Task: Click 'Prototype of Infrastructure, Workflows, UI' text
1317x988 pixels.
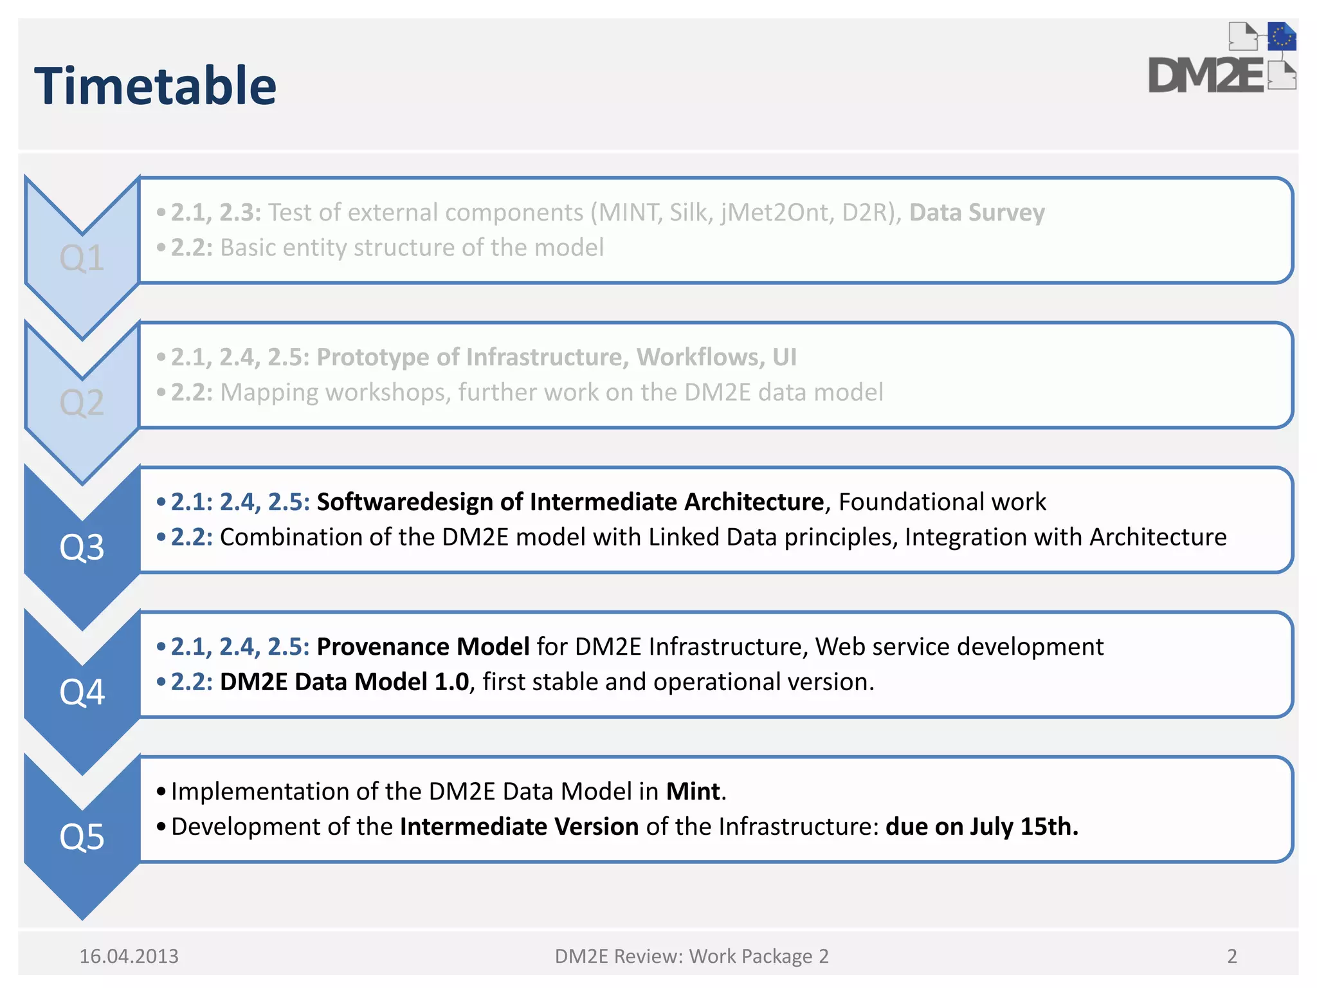Action: [x=556, y=357]
